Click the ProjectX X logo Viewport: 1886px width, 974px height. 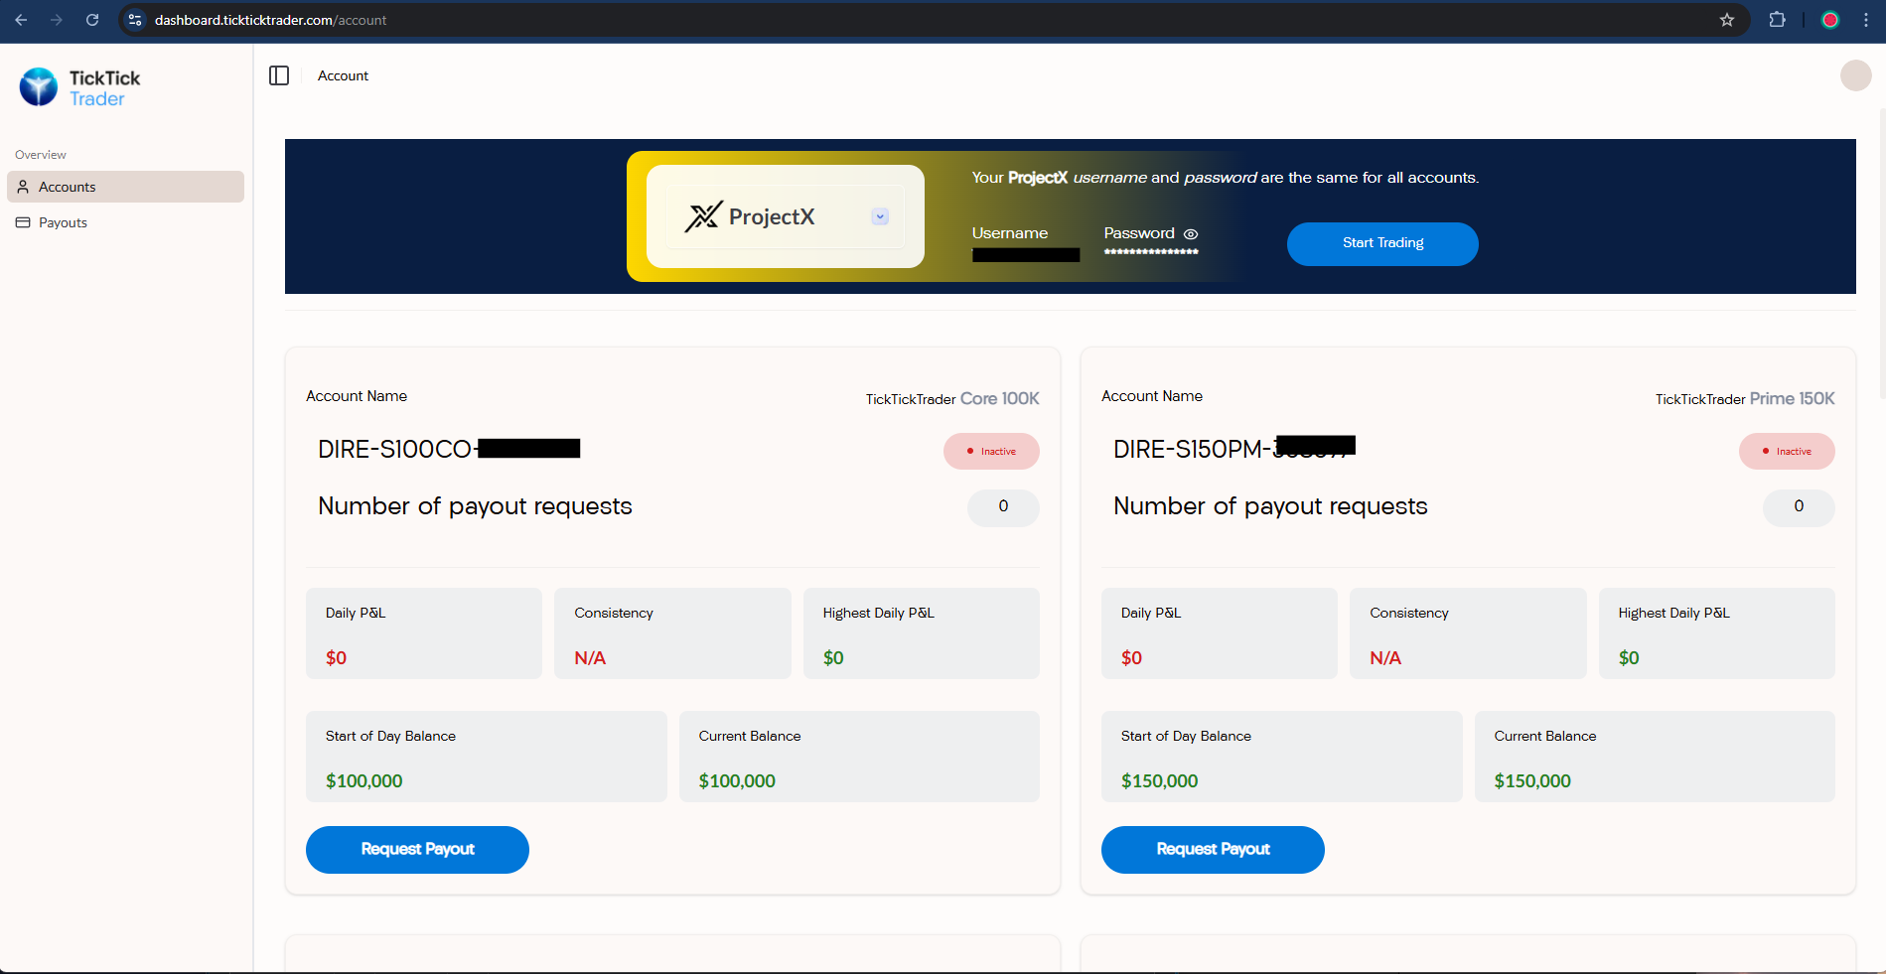tap(703, 216)
